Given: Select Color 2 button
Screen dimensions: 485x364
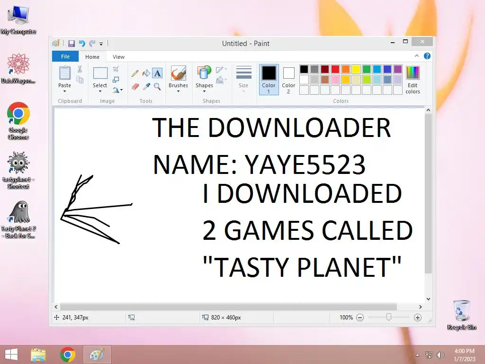Looking at the screenshot, I should (x=288, y=79).
